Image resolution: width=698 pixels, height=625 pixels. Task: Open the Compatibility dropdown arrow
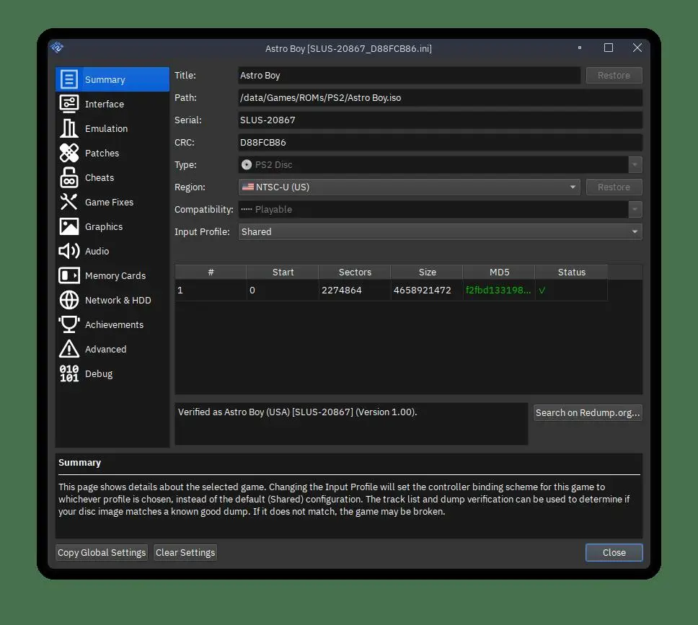(x=635, y=209)
